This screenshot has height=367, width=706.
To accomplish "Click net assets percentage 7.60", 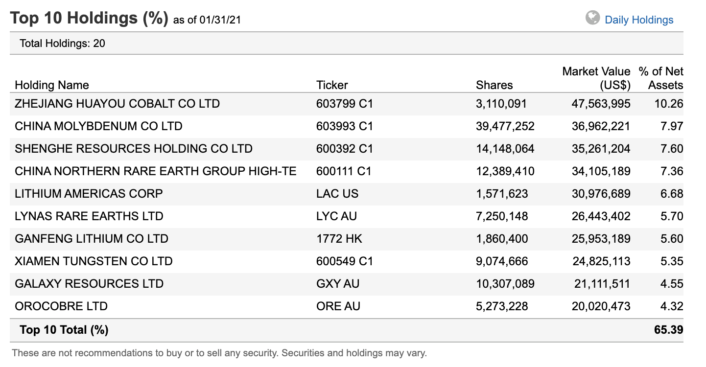I will (x=672, y=149).
